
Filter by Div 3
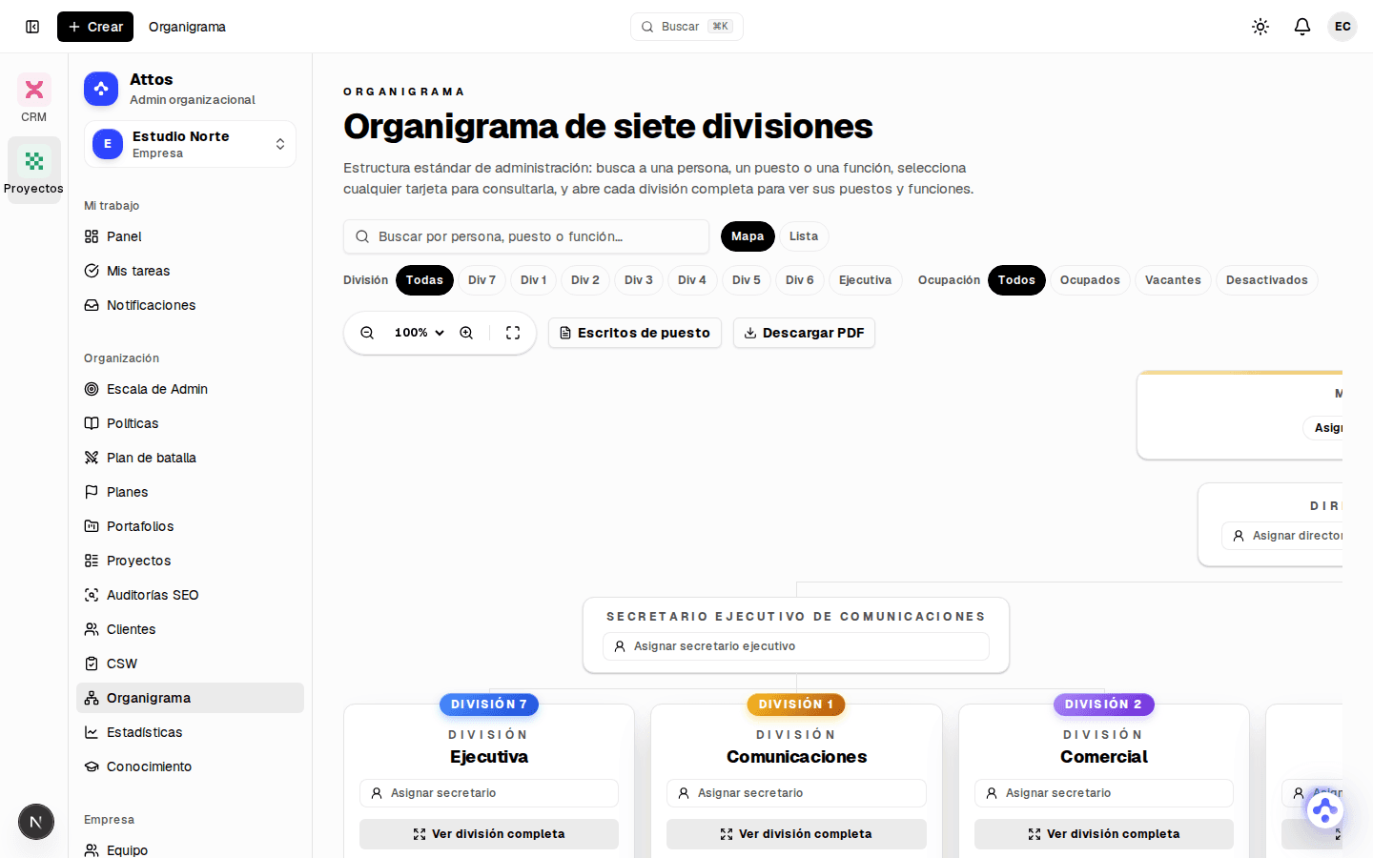tap(639, 280)
